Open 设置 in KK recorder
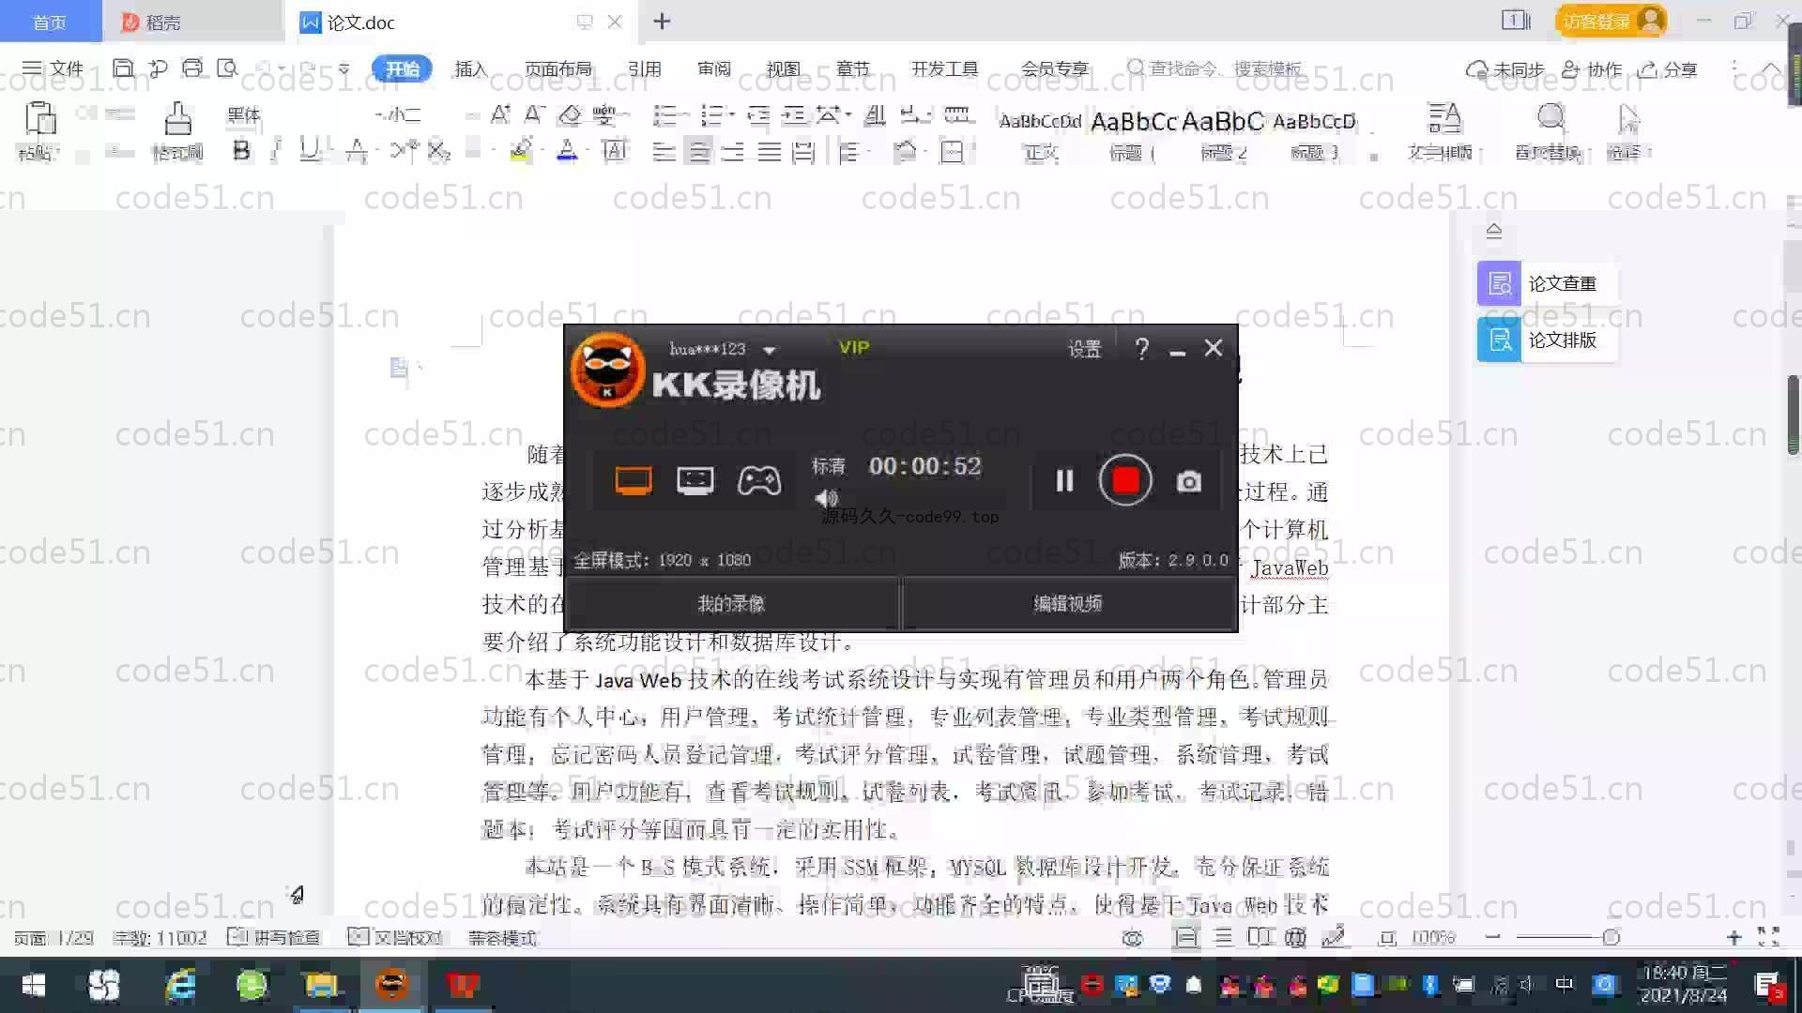Image resolution: width=1802 pixels, height=1013 pixels. coord(1084,349)
